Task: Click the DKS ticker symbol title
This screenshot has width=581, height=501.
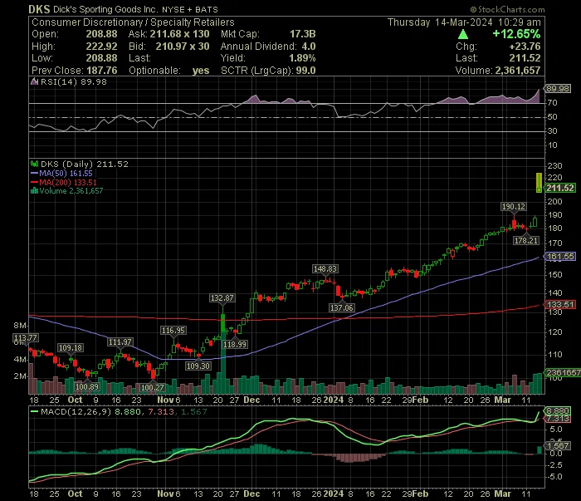Action: (x=39, y=9)
